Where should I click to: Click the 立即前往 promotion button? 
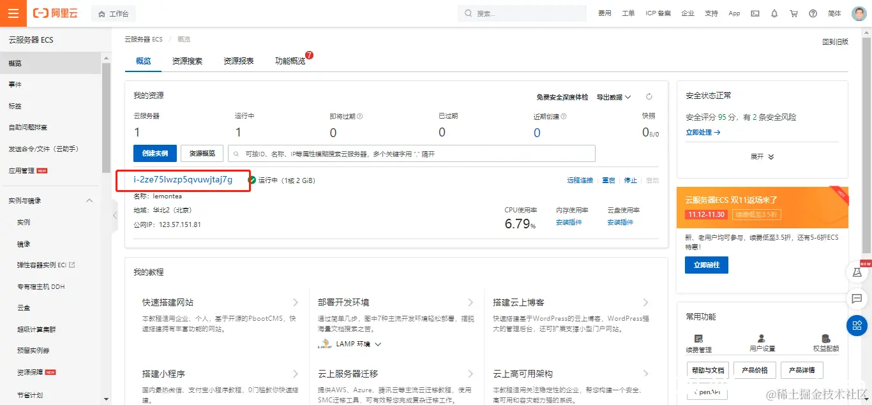click(707, 265)
